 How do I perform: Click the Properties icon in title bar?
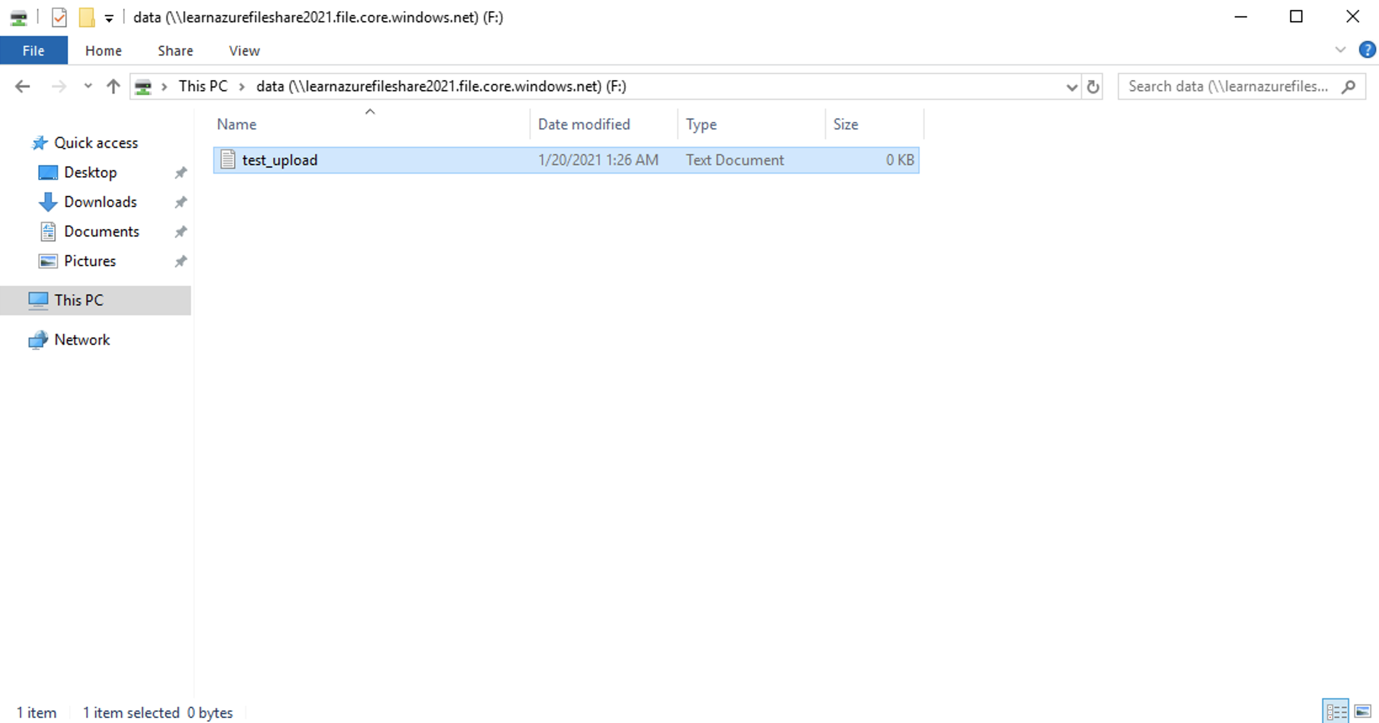[59, 17]
